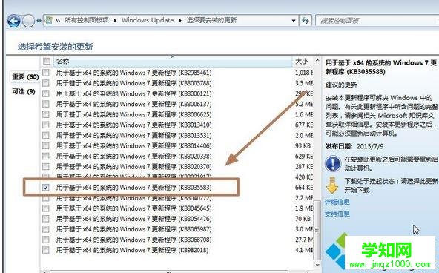The width and height of the screenshot is (439, 273).
Task: Select the update row text KB3068708
Action: pyautogui.click(x=133, y=240)
